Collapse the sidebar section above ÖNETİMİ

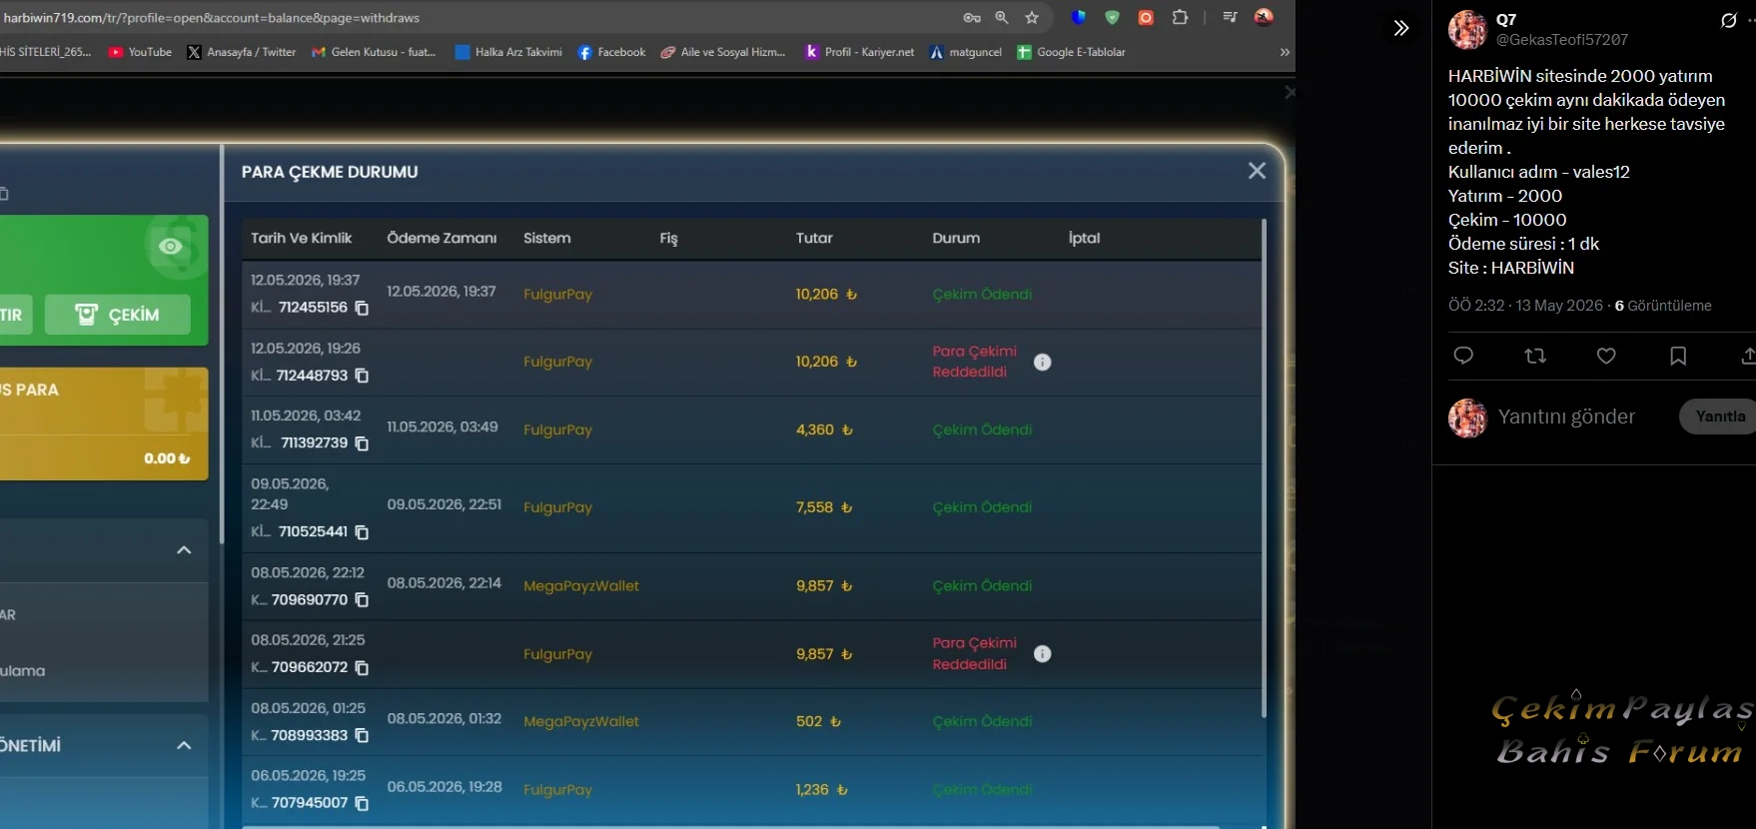tap(184, 550)
